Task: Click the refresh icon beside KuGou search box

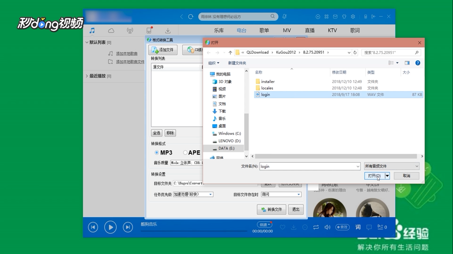Action: (x=191, y=17)
